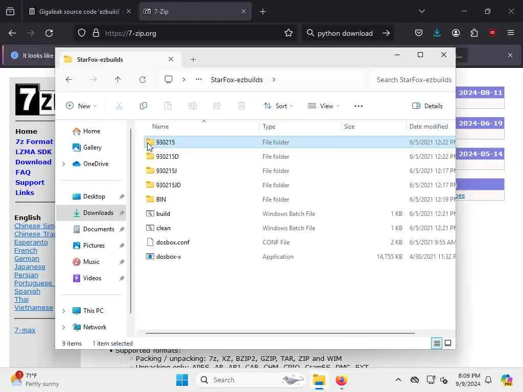Open Firefox account icon

(456, 33)
